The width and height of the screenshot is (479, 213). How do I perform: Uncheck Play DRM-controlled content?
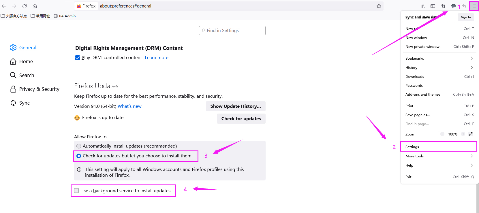pos(78,58)
